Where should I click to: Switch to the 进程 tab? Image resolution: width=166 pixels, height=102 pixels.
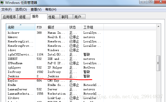point(24,17)
